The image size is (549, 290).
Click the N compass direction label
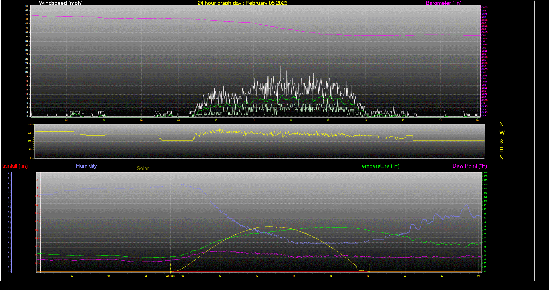pyautogui.click(x=501, y=124)
